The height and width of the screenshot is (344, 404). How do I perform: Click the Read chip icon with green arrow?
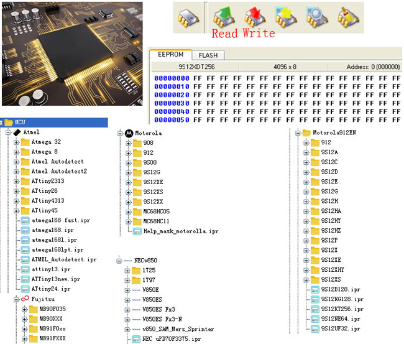pos(224,17)
